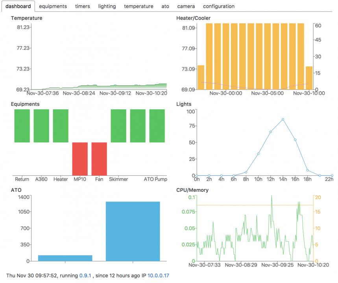Click the green ATO Pump equipment bar
The width and height of the screenshot is (338, 283).
(157, 126)
